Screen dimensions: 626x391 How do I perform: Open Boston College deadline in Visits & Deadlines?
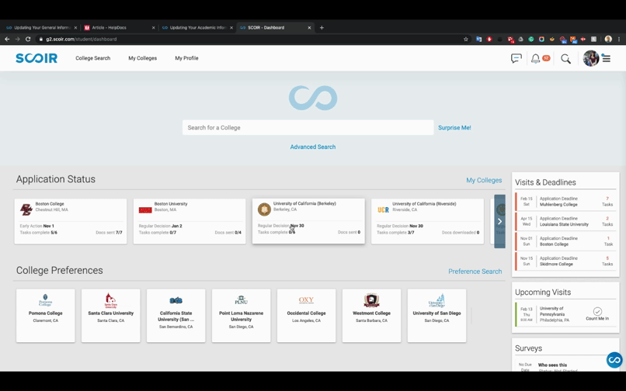pyautogui.click(x=565, y=241)
